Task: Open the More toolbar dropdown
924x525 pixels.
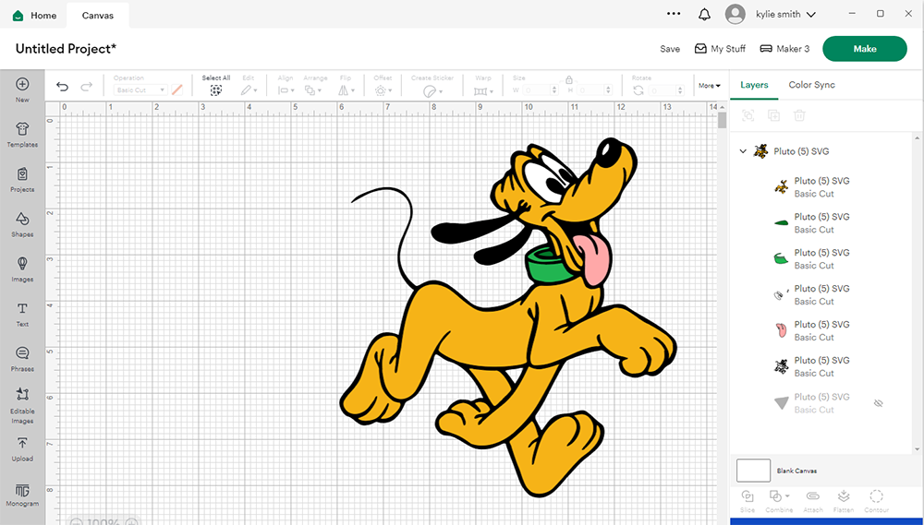Action: tap(709, 86)
